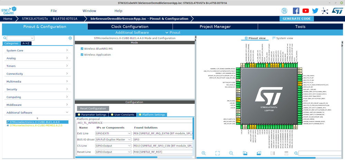Click the horizontal split view icon

287,153
